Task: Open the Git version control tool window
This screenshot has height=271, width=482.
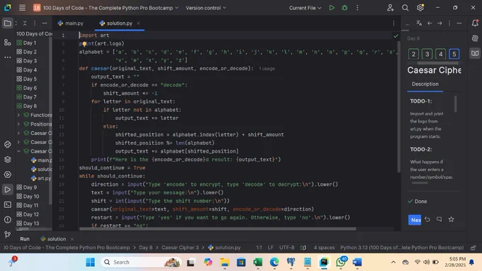Action: tap(8, 234)
